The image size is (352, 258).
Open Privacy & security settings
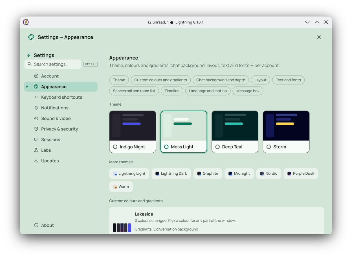point(61,129)
